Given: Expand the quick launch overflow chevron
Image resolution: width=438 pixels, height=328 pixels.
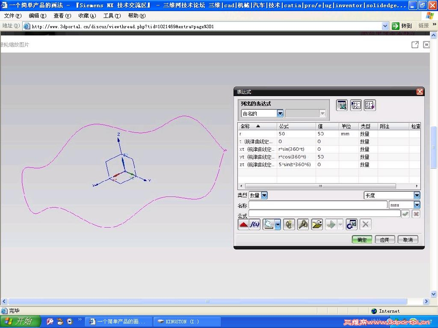Looking at the screenshot, I should click(x=80, y=319).
